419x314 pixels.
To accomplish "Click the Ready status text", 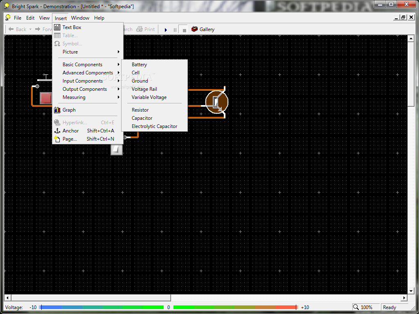I will (x=390, y=307).
